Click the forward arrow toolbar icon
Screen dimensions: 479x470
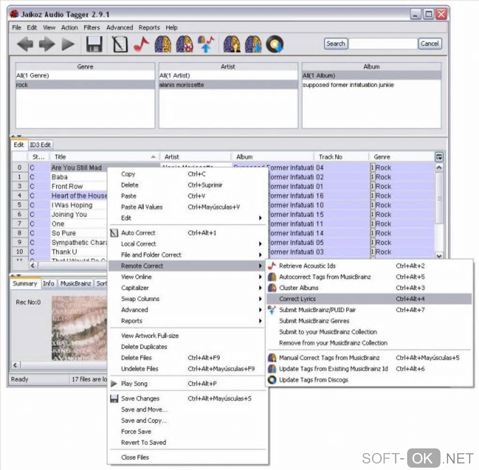tap(47, 44)
